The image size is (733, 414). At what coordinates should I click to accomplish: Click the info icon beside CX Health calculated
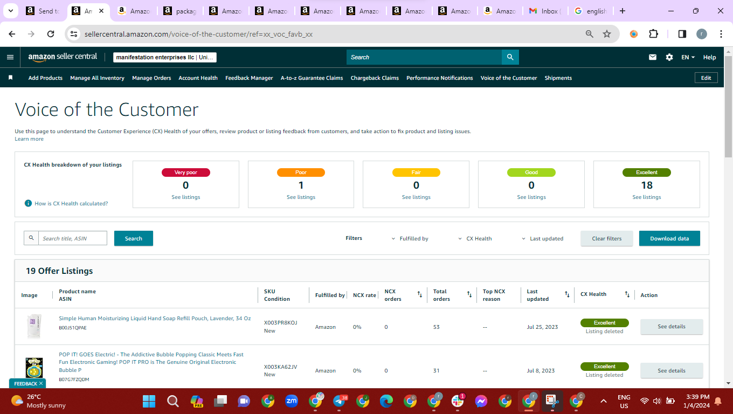28,203
